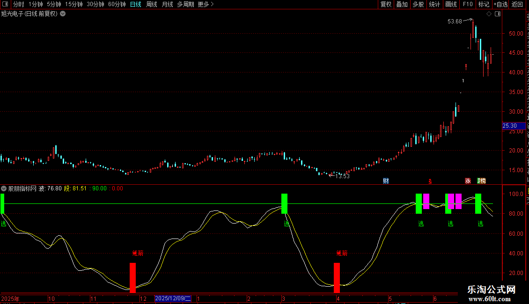Click month 10 on the date axis
The height and width of the screenshot is (304, 529).
click(51, 298)
